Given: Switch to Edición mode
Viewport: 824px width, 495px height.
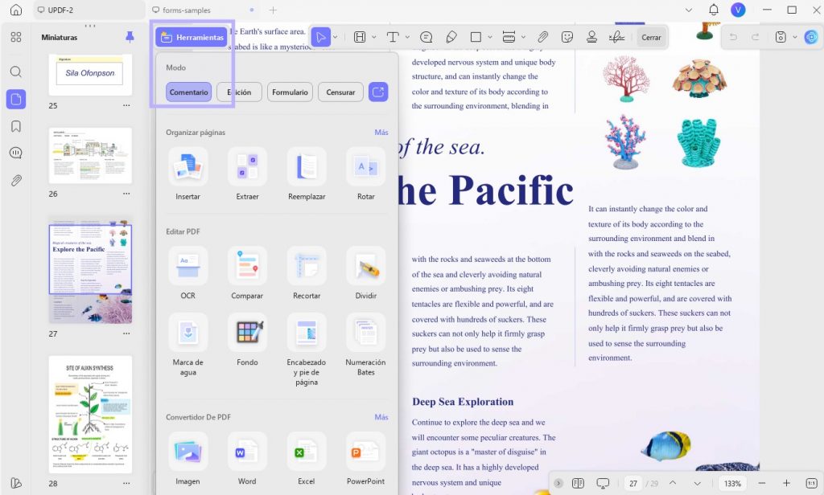Looking at the screenshot, I should (239, 92).
